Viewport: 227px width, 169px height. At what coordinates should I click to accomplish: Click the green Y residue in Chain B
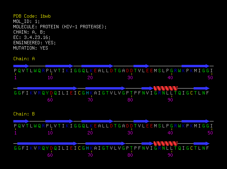[x=47, y=148]
